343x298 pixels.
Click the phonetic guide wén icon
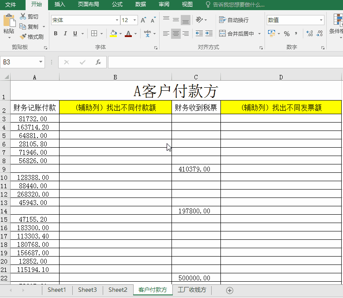point(147,34)
